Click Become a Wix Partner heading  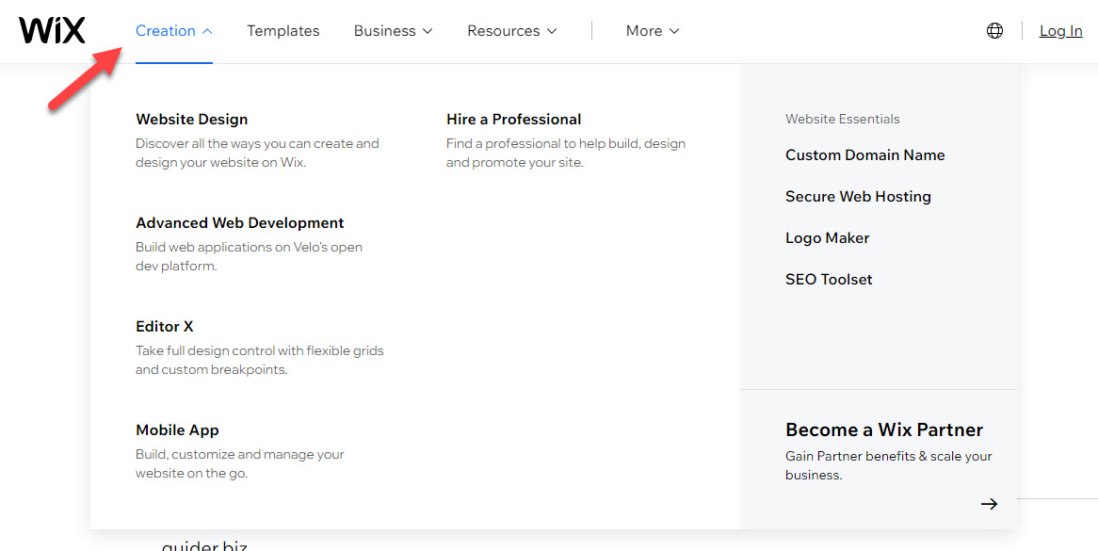tap(883, 429)
